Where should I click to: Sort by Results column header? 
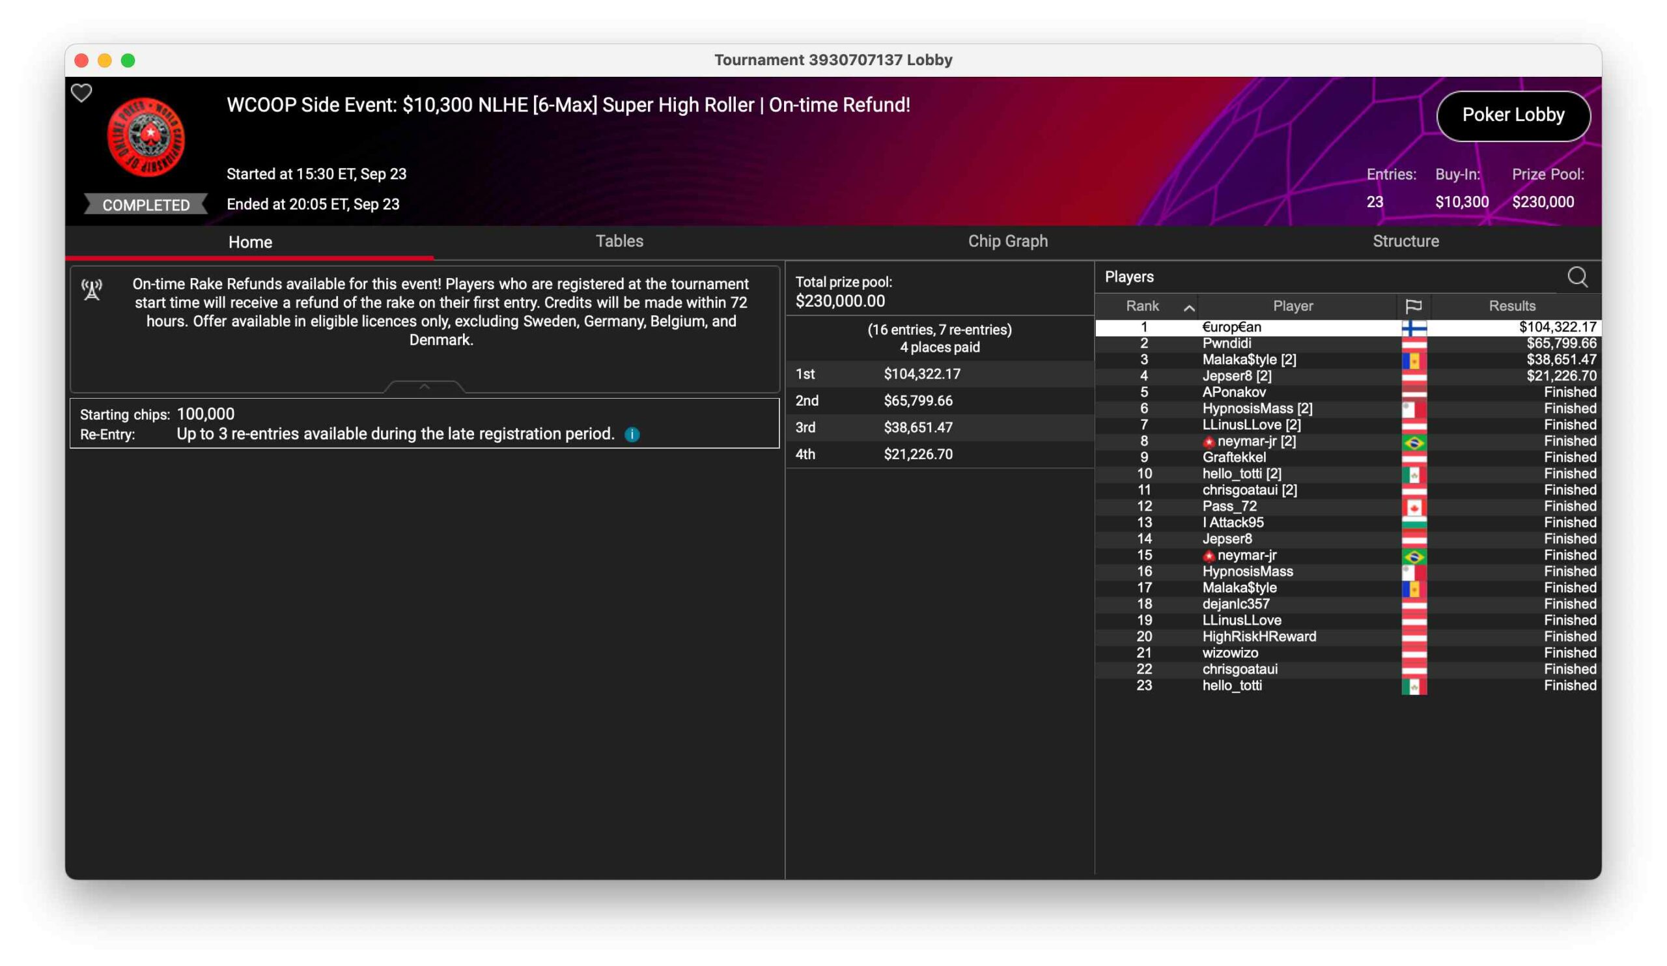point(1511,306)
